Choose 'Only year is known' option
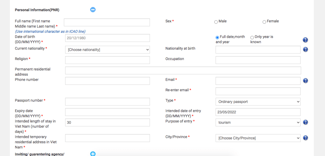Viewport: 325px width, 156px height. click(x=252, y=37)
